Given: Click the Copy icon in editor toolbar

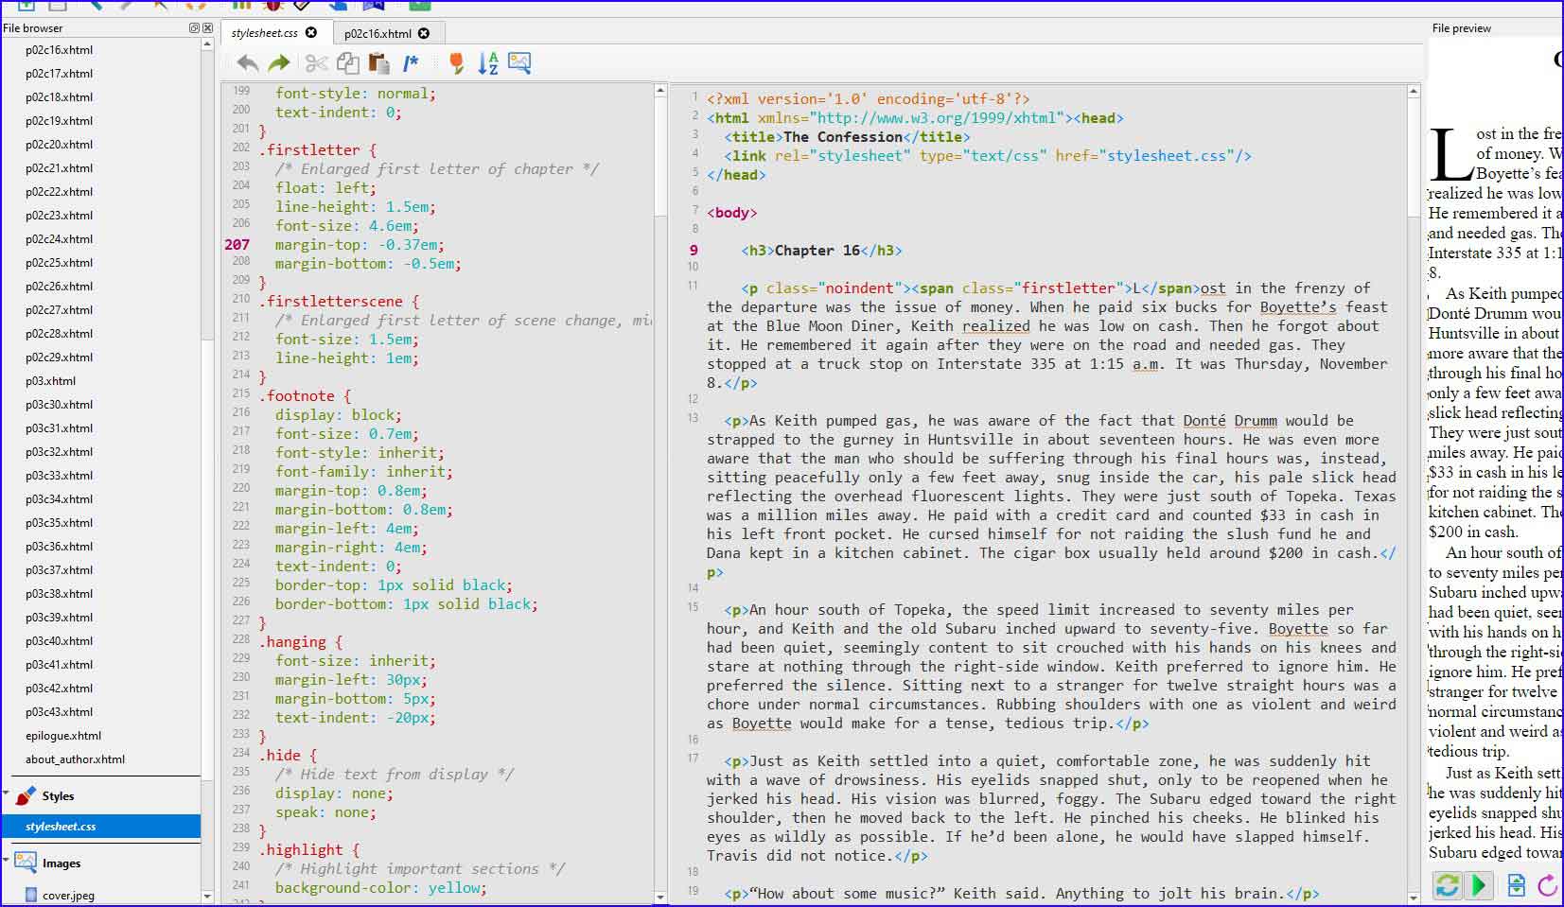Looking at the screenshot, I should click(x=348, y=63).
